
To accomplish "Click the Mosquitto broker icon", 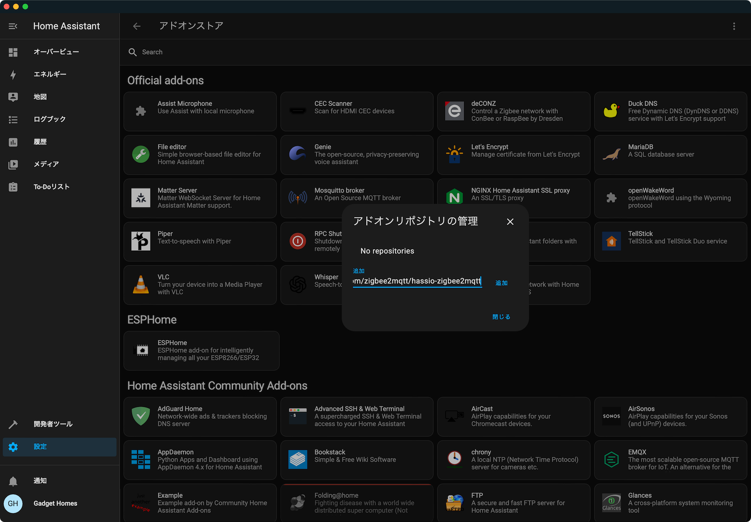I will pyautogui.click(x=298, y=198).
